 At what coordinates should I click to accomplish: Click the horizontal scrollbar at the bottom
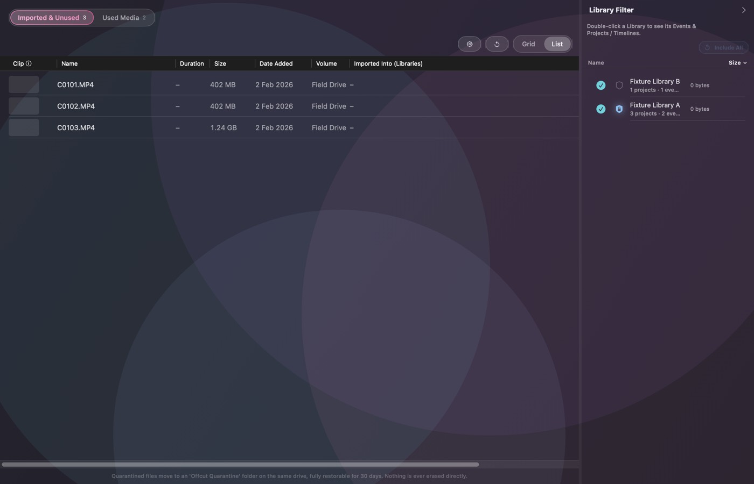point(240,465)
